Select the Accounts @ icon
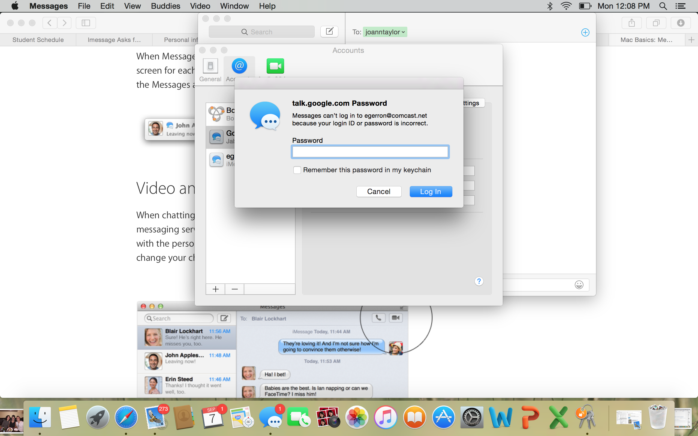The height and width of the screenshot is (436, 698). [x=239, y=66]
